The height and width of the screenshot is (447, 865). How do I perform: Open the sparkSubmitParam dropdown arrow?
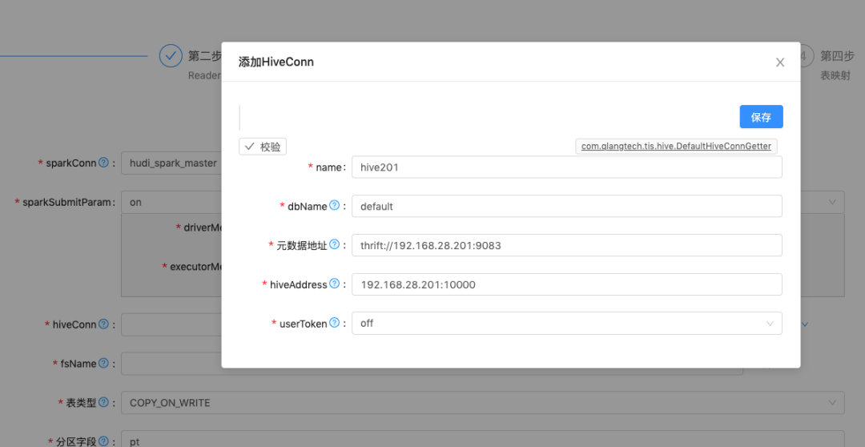pyautogui.click(x=832, y=202)
